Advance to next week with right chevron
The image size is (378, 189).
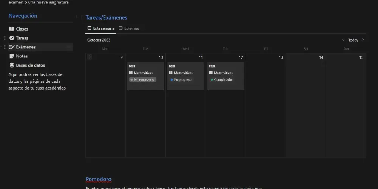tap(363, 40)
